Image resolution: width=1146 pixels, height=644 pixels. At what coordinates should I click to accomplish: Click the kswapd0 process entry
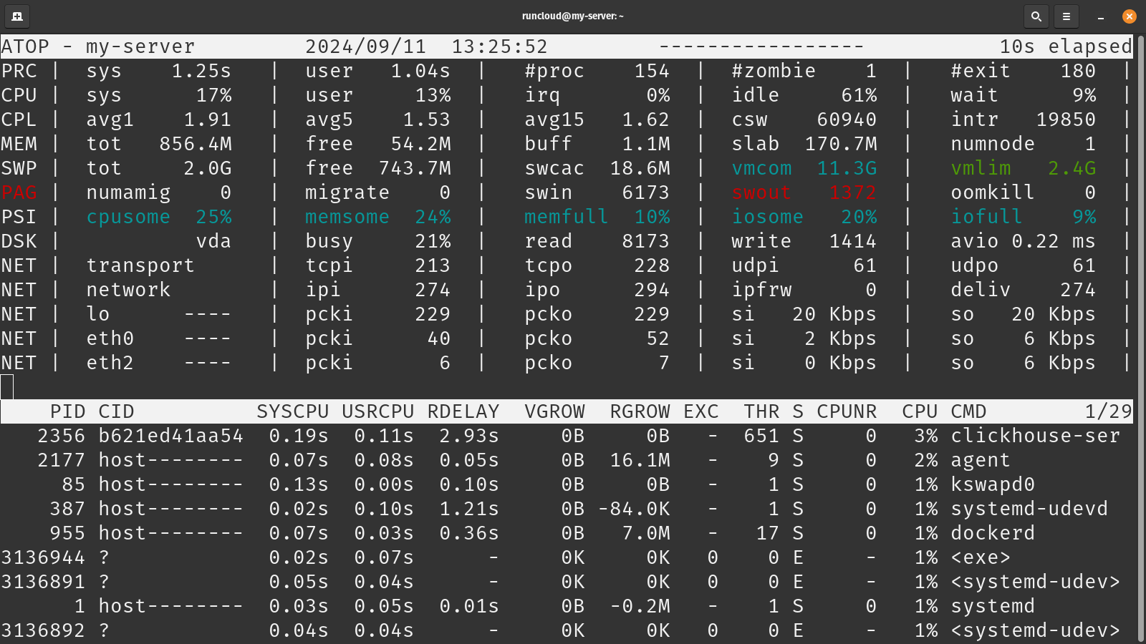click(x=993, y=484)
